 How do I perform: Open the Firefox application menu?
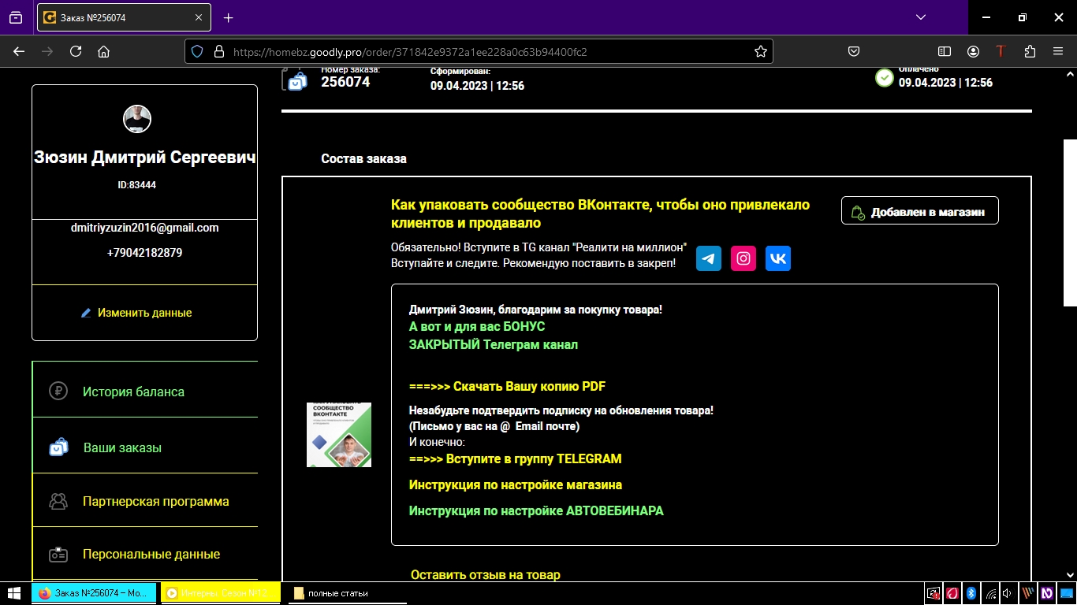[1058, 51]
